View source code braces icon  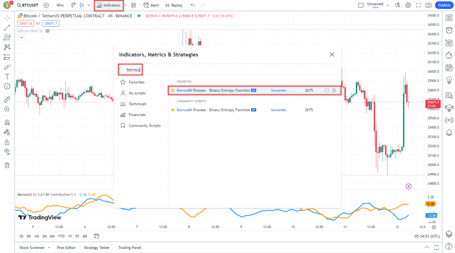pyautogui.click(x=327, y=90)
